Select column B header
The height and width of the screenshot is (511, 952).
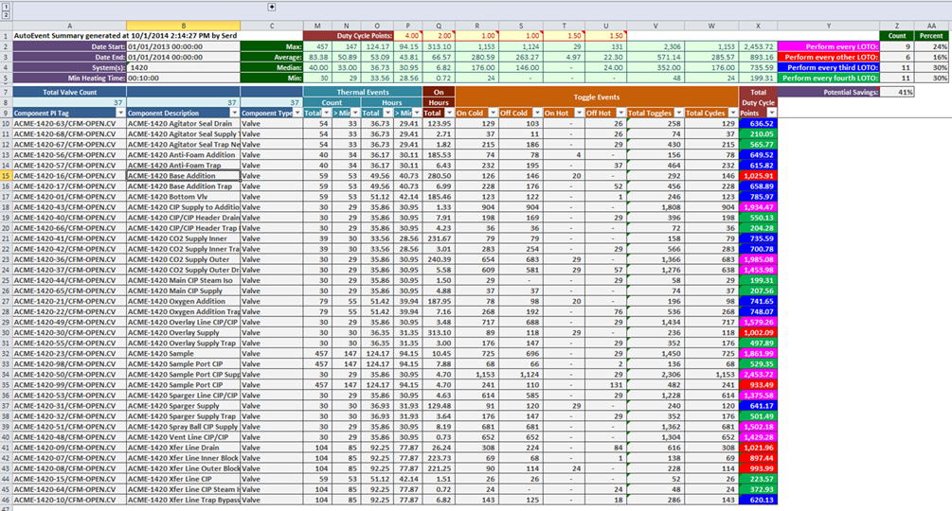click(x=184, y=26)
